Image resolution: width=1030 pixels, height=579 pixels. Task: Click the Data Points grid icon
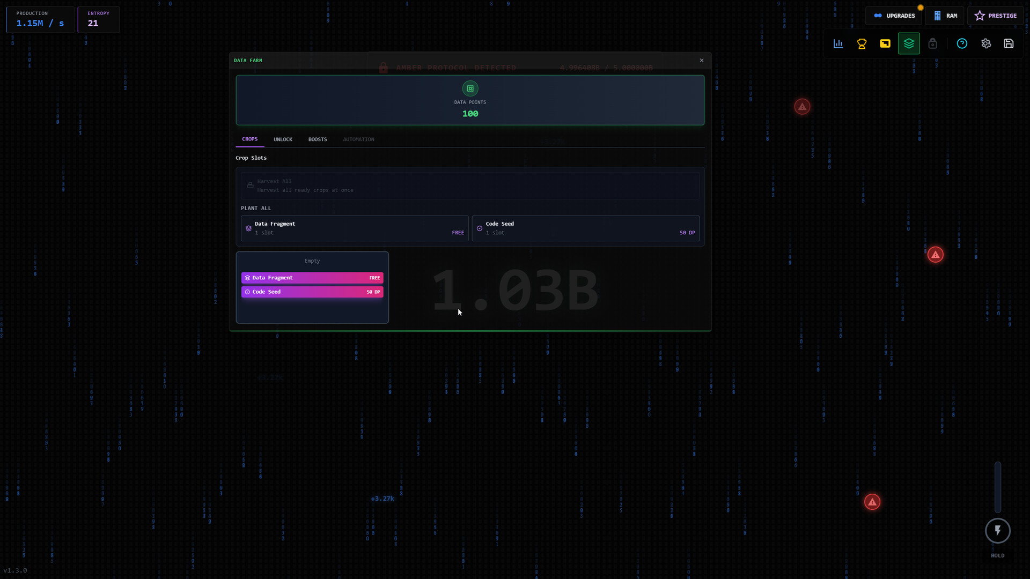click(470, 88)
